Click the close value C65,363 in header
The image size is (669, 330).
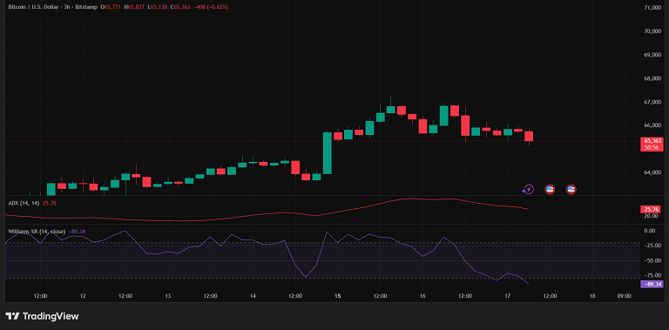coord(180,7)
